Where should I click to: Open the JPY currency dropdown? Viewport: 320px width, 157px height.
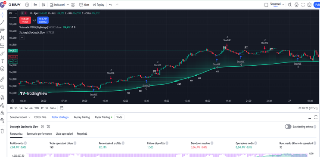(x=12, y=13)
